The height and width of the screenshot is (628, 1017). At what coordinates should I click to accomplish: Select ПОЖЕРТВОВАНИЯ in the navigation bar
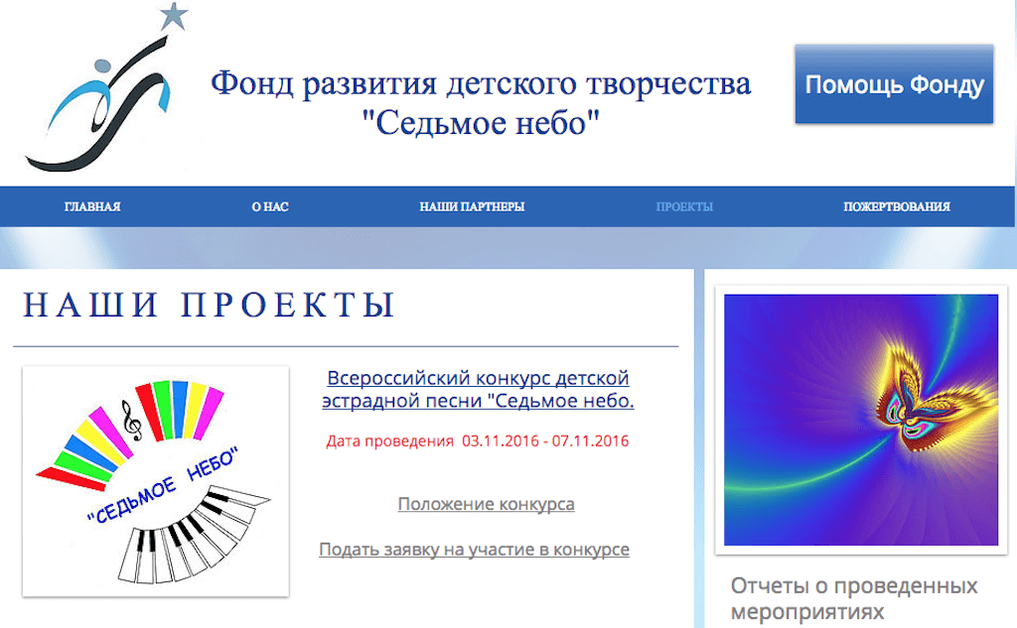[896, 206]
